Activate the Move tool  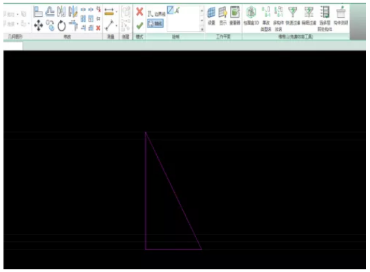(38, 25)
